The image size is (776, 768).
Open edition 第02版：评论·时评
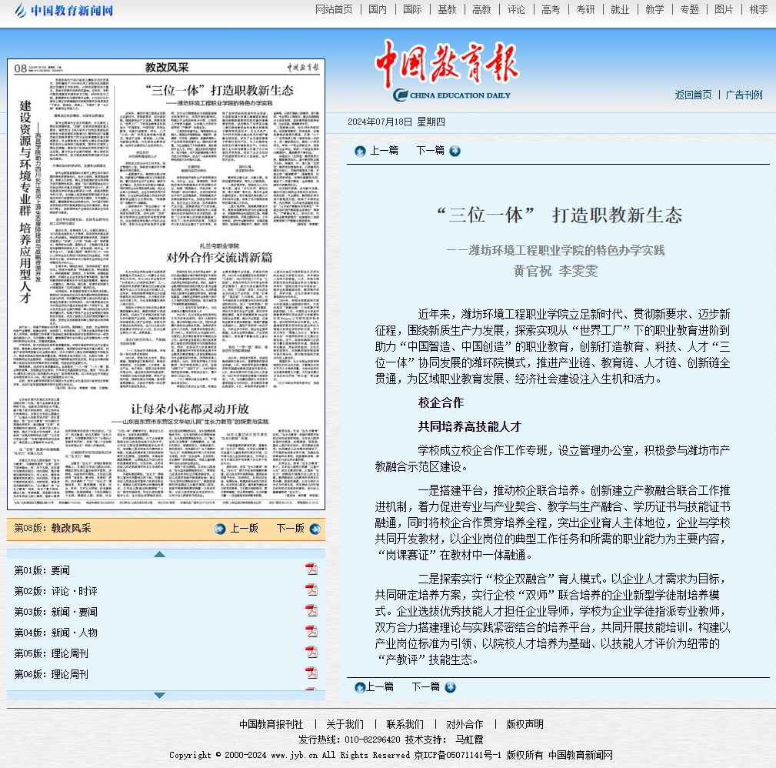[x=55, y=591]
